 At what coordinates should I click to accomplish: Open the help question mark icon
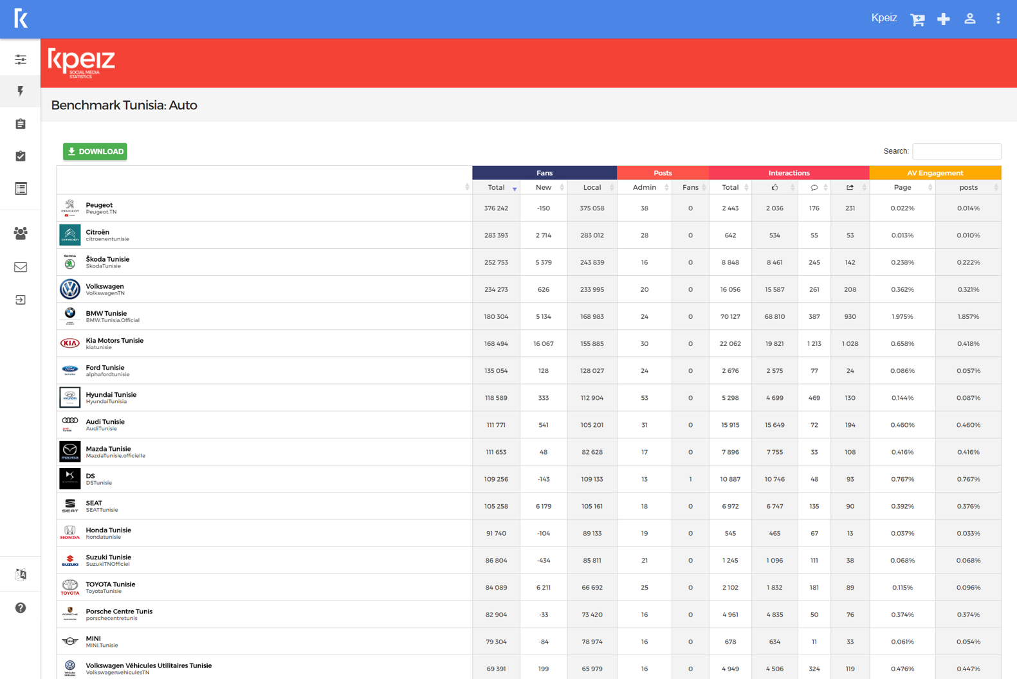(21, 608)
